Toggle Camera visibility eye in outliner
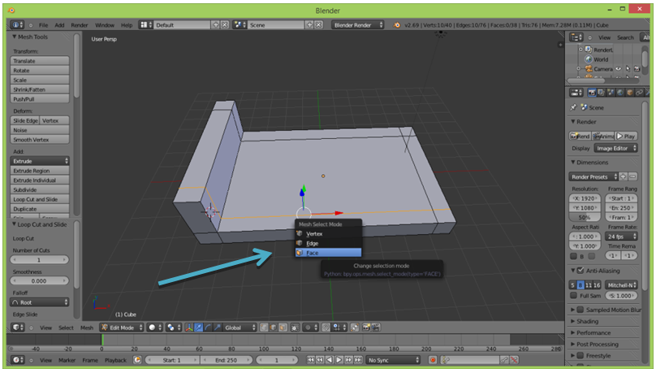Image resolution: width=656 pixels, height=369 pixels. pos(618,69)
